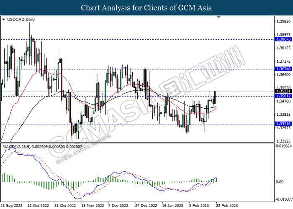Image resolution: width=293 pixels, height=209 pixels.
Task: Click the 1.34700 price axis value
Action: (284, 101)
